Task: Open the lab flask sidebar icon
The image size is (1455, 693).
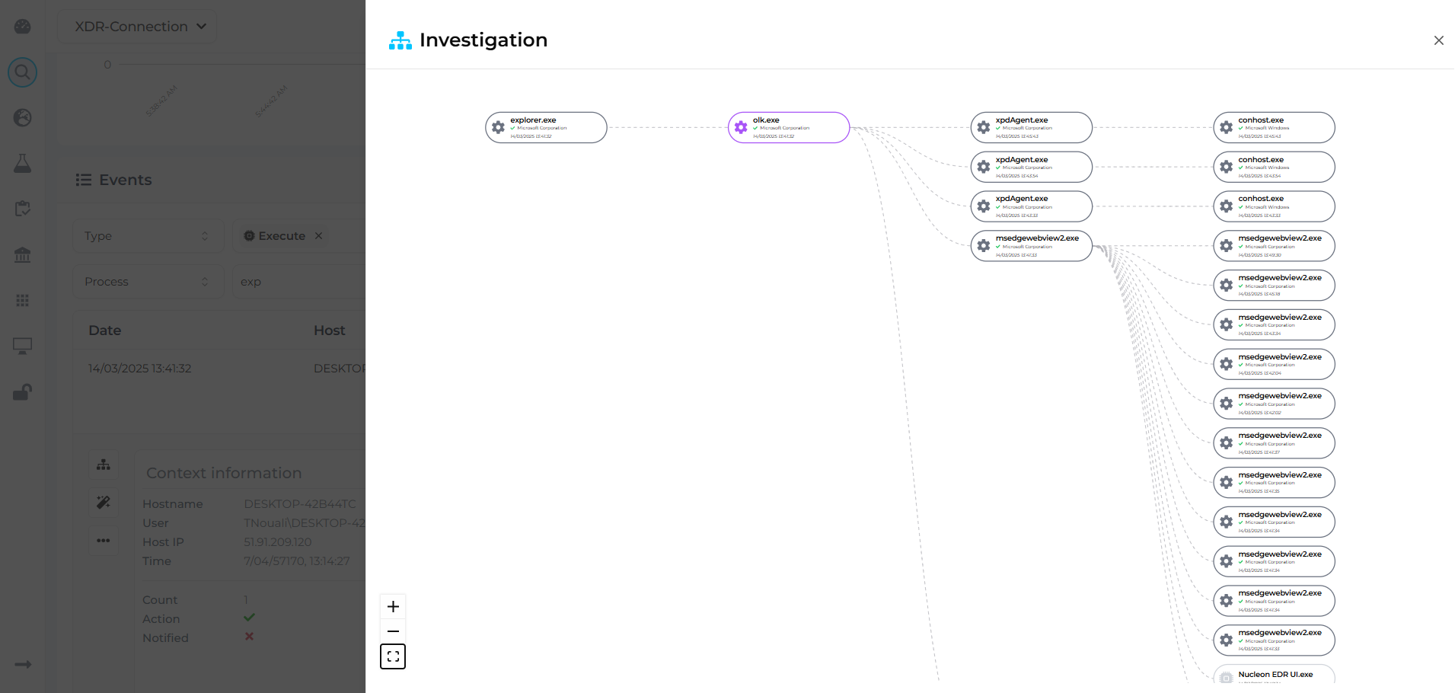Action: 23,163
